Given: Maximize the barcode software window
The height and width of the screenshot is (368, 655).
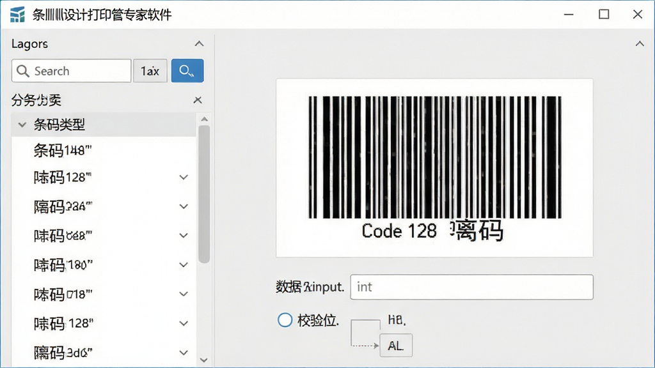Looking at the screenshot, I should [604, 15].
